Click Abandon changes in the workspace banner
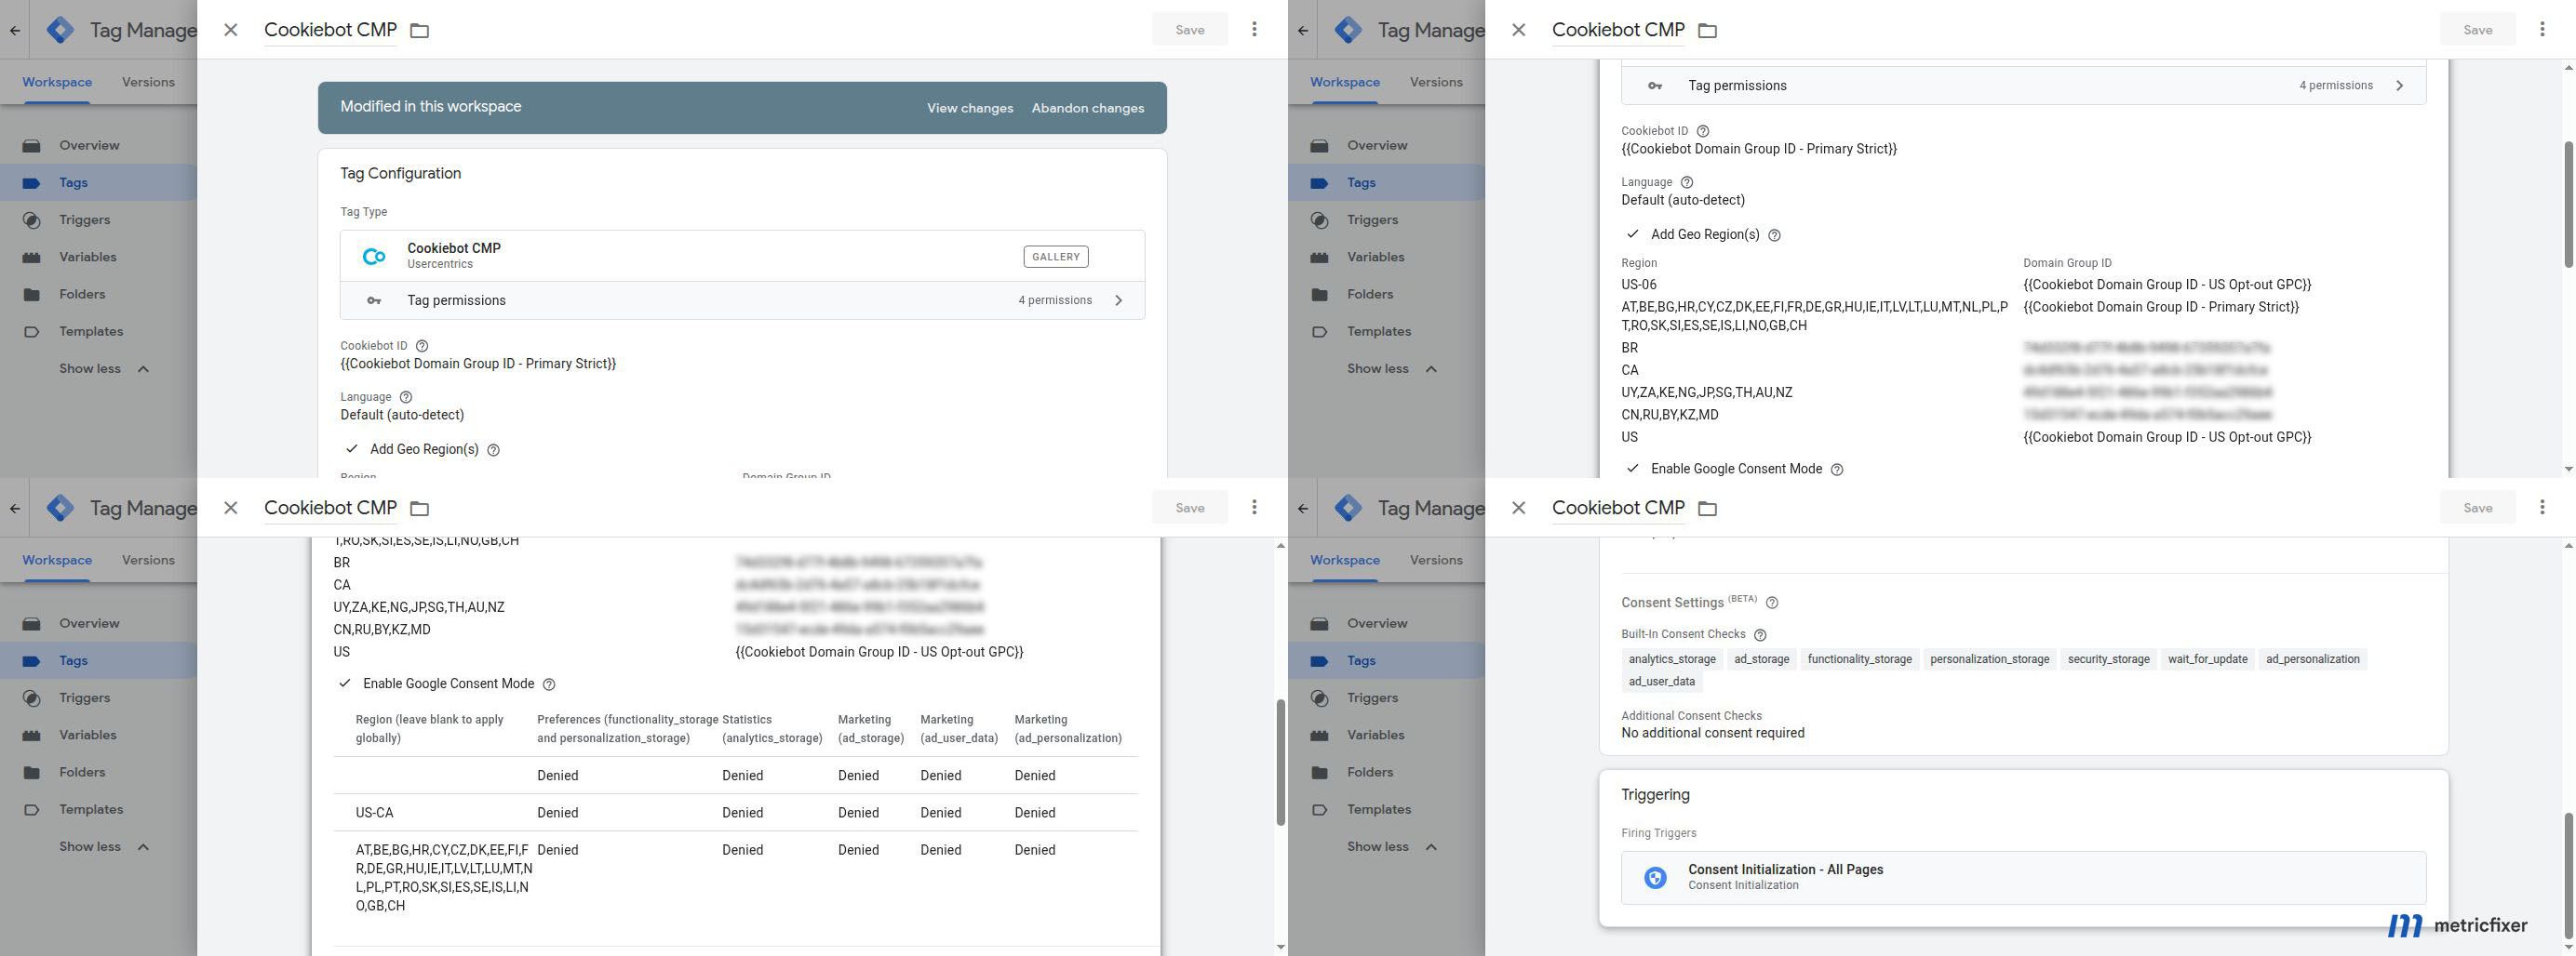The height and width of the screenshot is (956, 2576). coord(1087,108)
